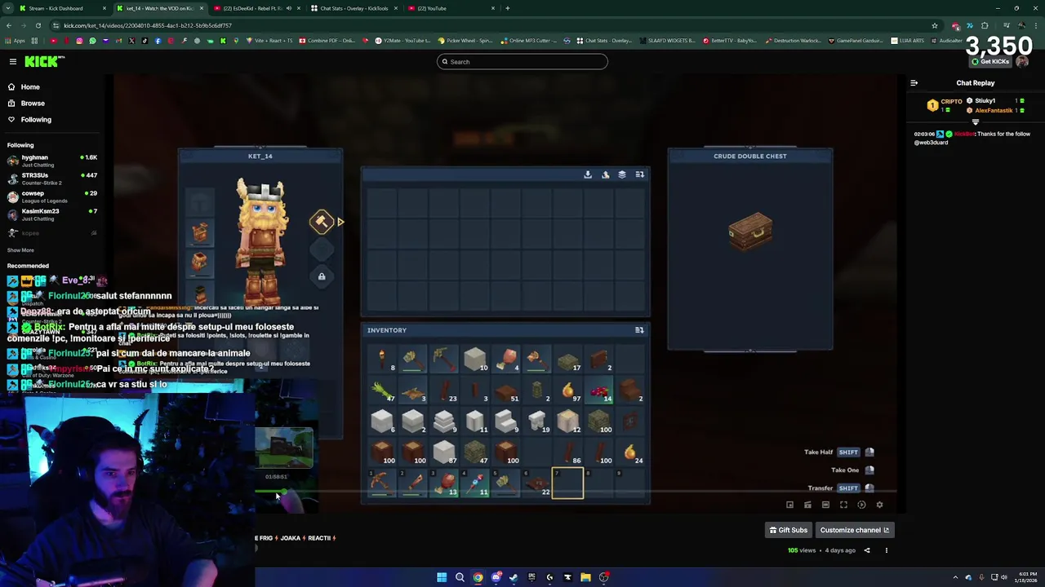Click the crude double chest image
The width and height of the screenshot is (1045, 587).
click(750, 232)
